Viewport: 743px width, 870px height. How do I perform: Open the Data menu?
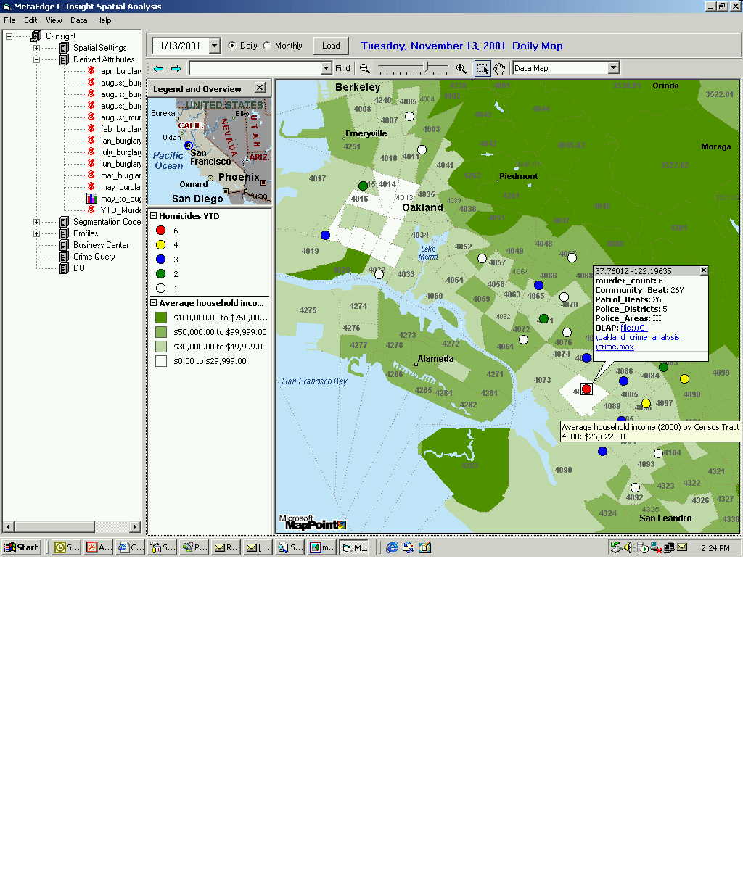click(78, 20)
